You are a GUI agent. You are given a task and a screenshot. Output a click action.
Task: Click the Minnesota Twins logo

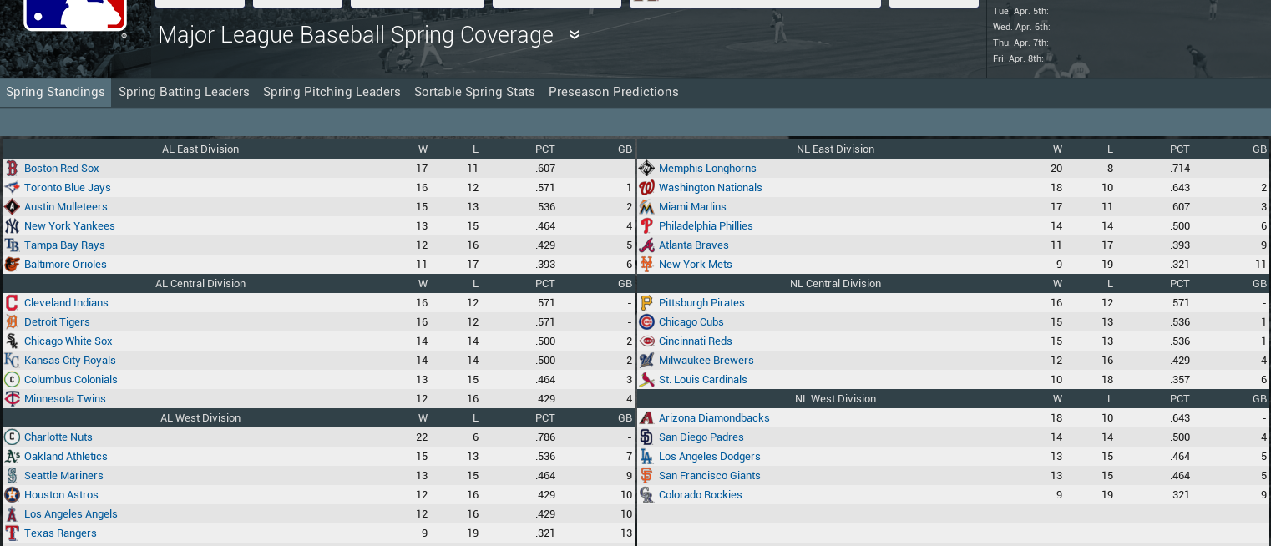pyautogui.click(x=12, y=399)
